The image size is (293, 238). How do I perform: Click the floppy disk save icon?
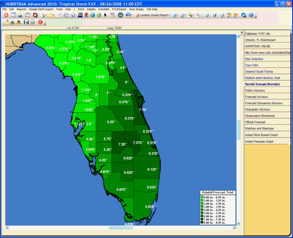pos(26,22)
